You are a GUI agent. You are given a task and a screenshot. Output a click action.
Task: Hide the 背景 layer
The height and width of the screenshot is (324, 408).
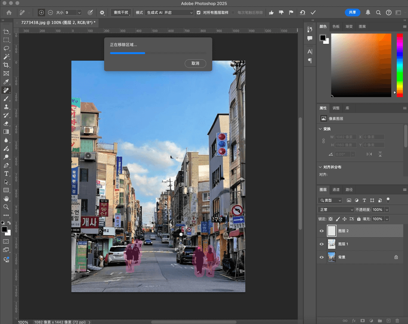click(x=321, y=257)
